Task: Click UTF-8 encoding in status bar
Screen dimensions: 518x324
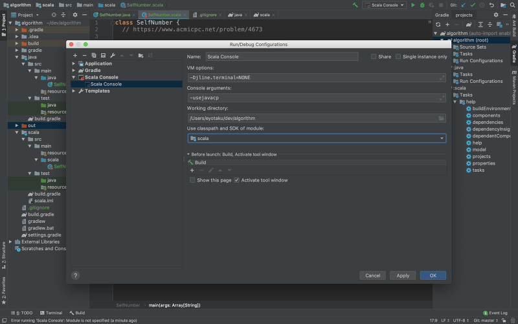Action: tap(461, 320)
